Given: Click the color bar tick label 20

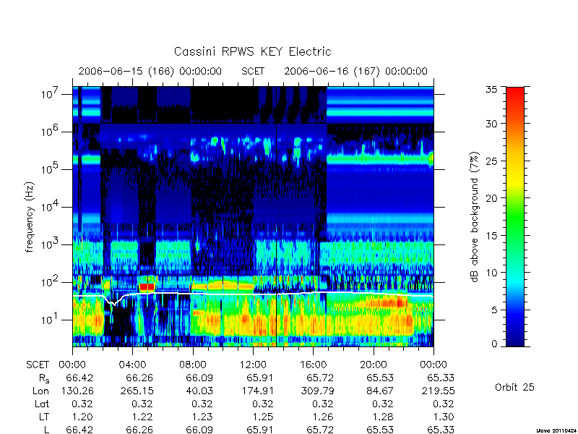Looking at the screenshot, I should [x=491, y=198].
